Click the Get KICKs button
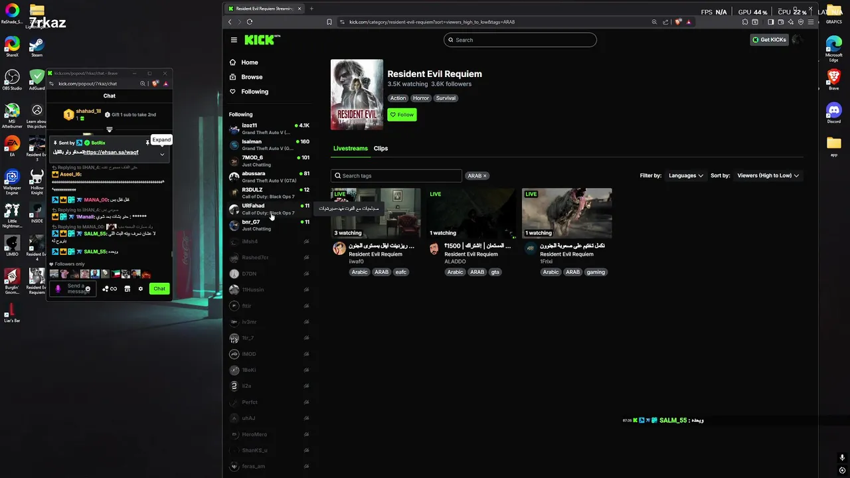Viewport: 850px width, 478px height. 769,40
